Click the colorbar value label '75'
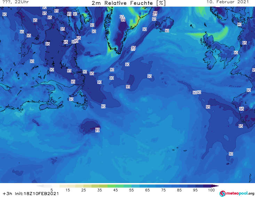Viewport: 255px width, 197px height. click(163, 190)
